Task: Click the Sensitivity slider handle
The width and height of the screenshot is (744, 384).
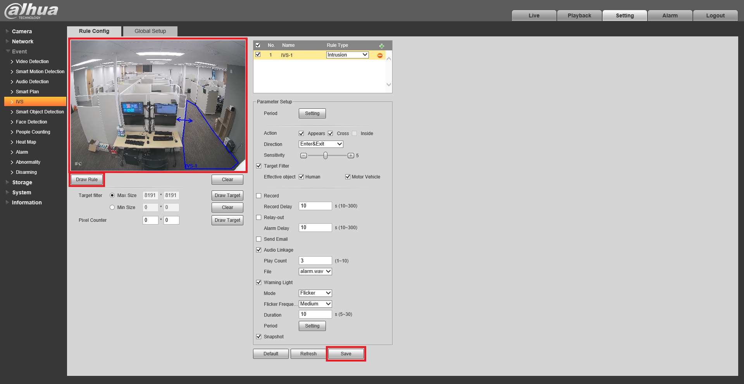Action: click(x=325, y=156)
